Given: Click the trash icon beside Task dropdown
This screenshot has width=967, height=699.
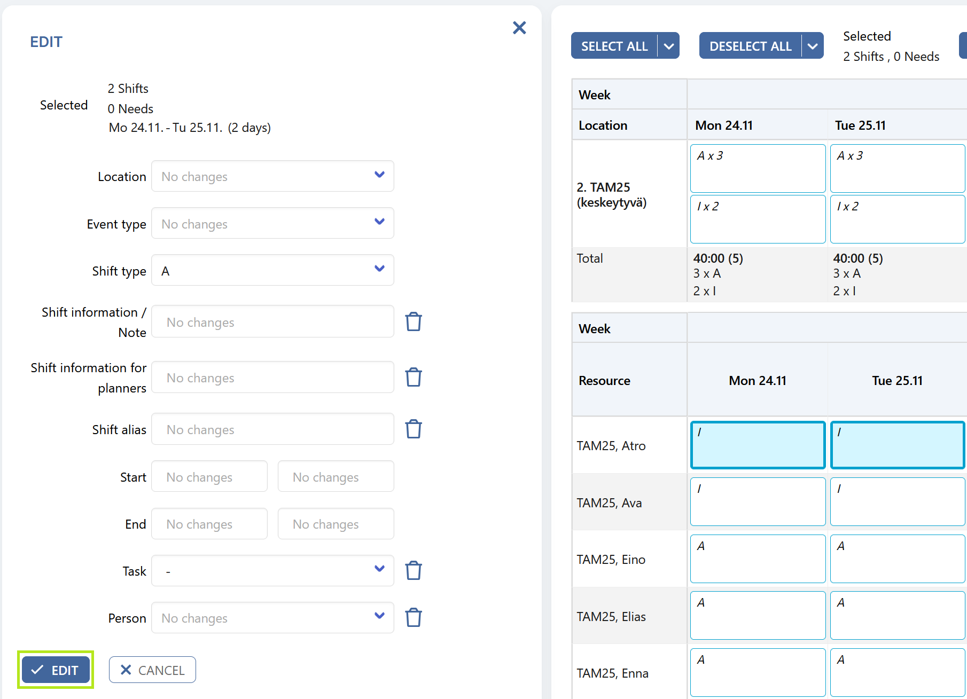Looking at the screenshot, I should point(414,571).
